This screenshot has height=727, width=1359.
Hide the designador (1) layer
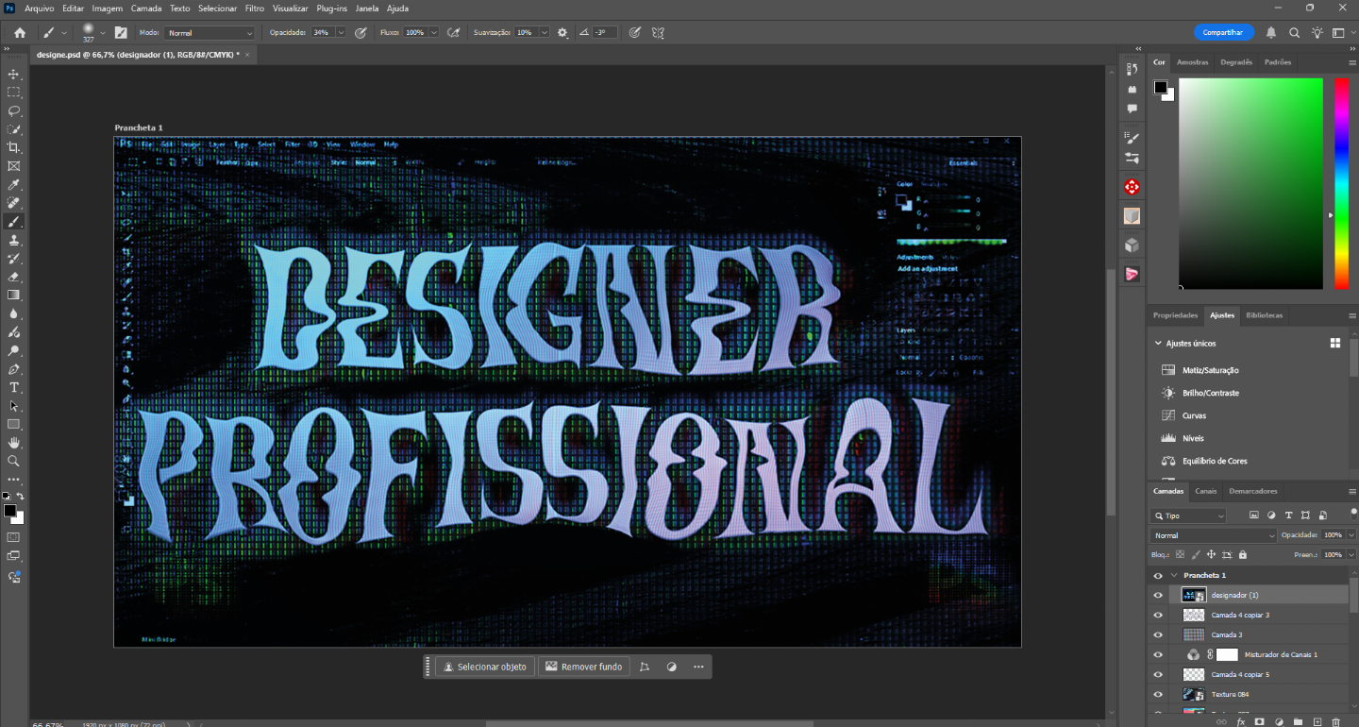(1158, 595)
